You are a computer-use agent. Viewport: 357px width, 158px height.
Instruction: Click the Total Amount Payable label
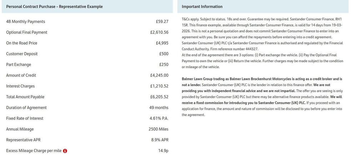[25, 97]
